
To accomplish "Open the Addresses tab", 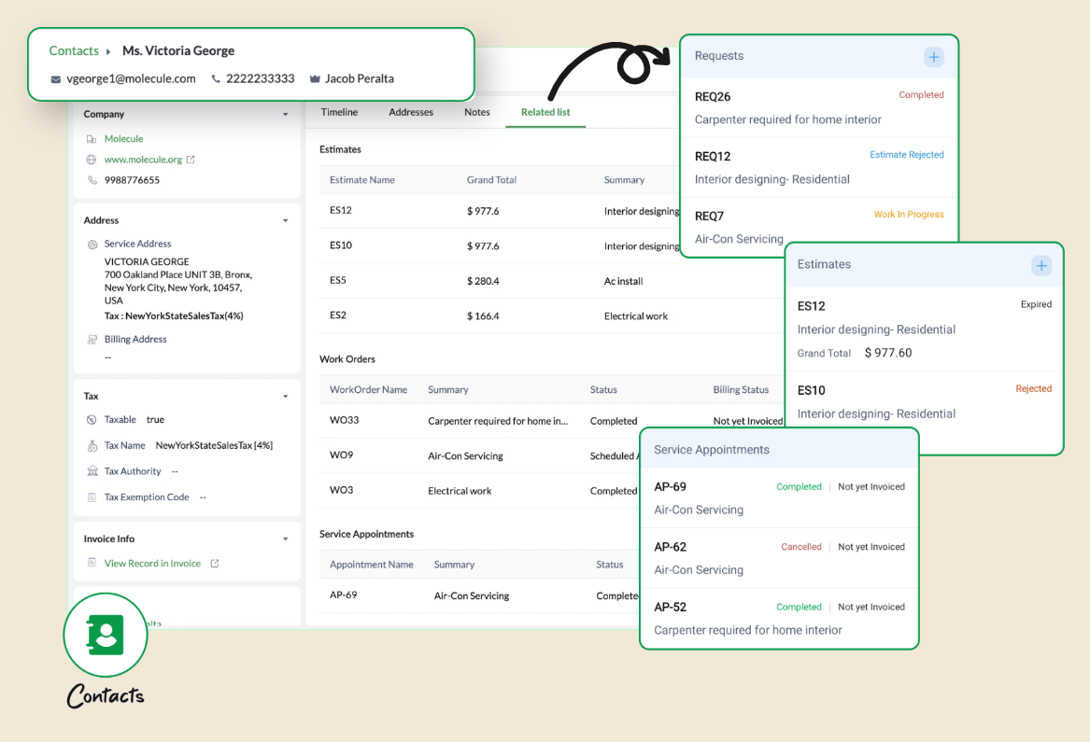I will (x=411, y=112).
